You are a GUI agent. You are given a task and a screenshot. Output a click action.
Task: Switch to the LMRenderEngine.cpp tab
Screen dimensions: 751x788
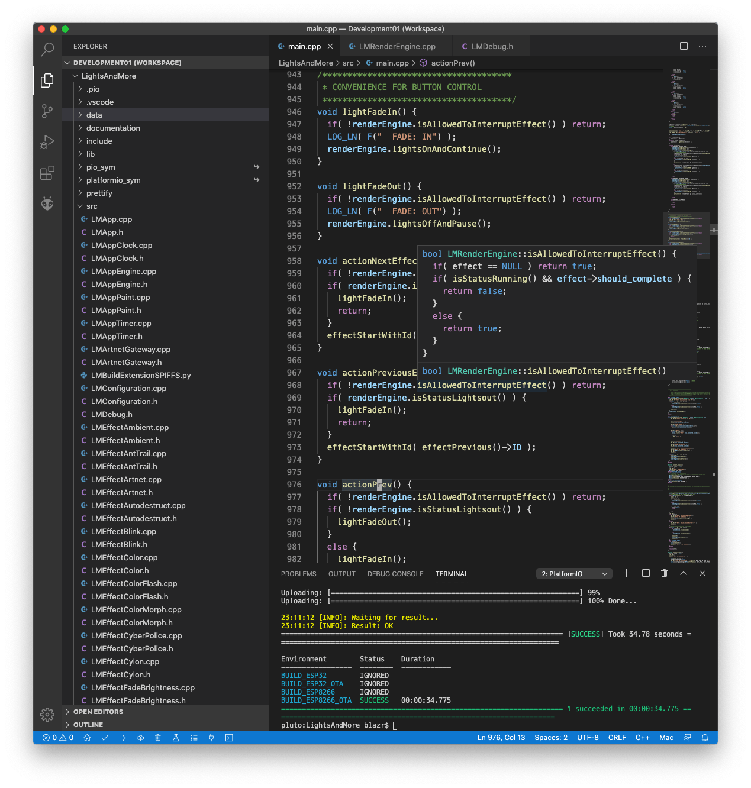pos(397,46)
